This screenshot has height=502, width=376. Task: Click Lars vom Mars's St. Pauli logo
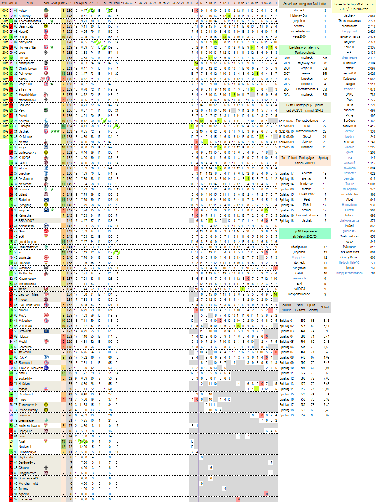click(46, 294)
